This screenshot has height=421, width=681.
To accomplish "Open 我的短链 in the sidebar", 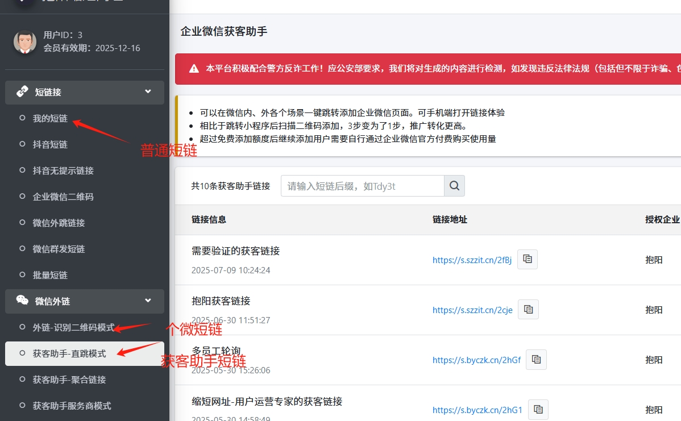I will [50, 119].
